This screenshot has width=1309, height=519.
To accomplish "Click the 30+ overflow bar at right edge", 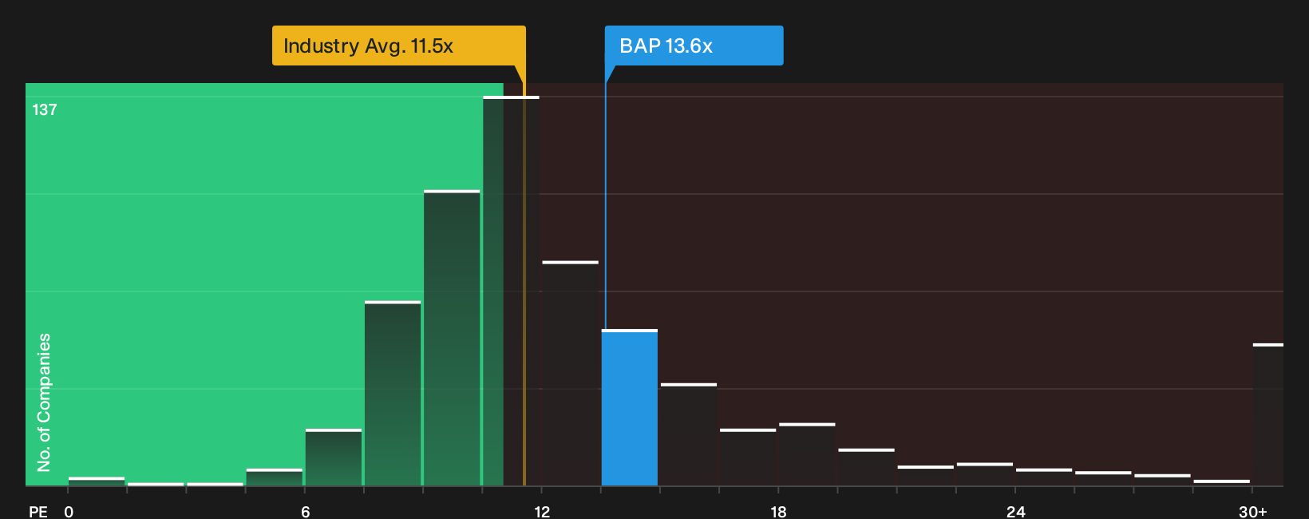I will (1268, 415).
